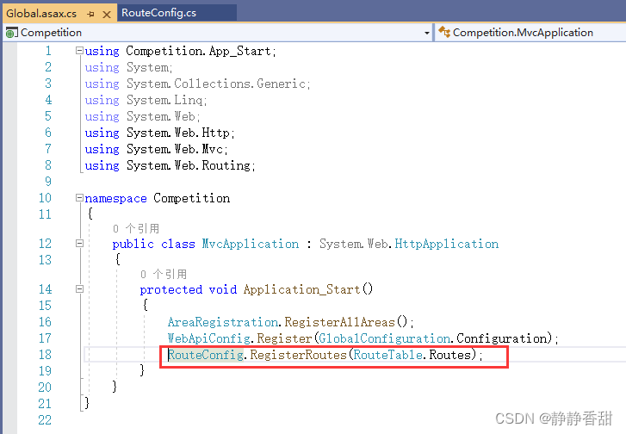Collapse the MvcApplication class block
This screenshot has height=434, width=626.
(x=79, y=244)
